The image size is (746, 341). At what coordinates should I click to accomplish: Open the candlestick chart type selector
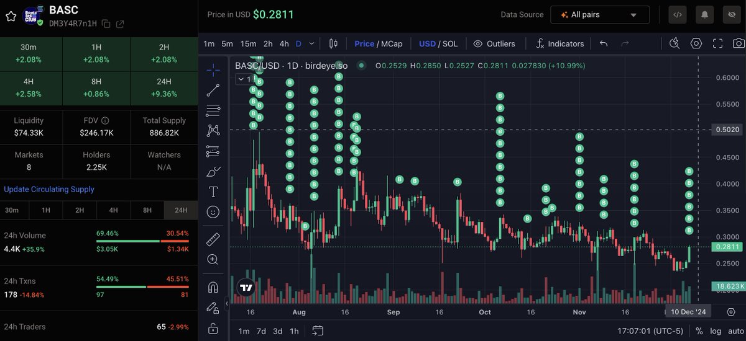point(333,43)
